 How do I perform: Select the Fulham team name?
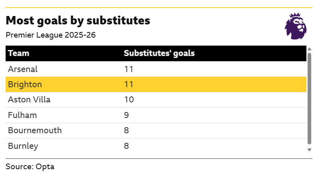[x=22, y=115]
